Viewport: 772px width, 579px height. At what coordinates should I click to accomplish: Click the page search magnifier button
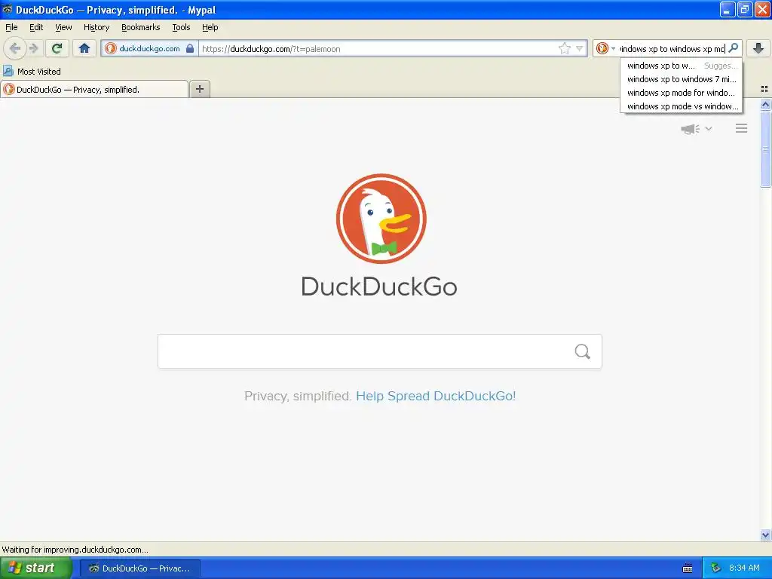click(583, 351)
